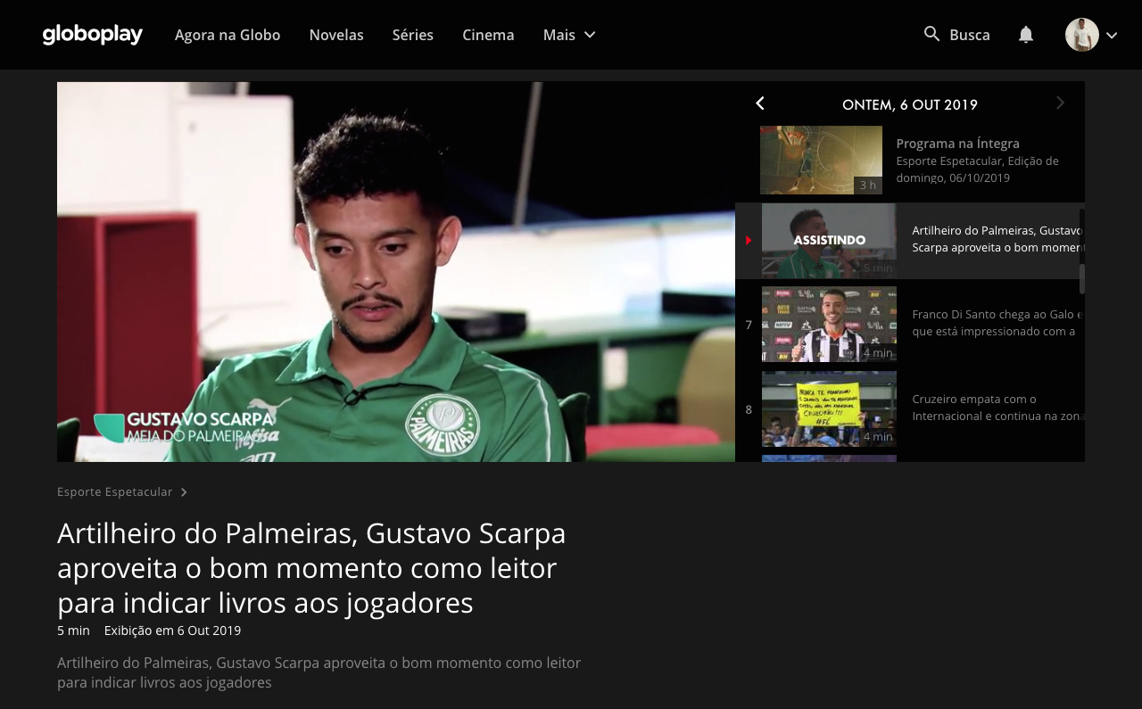1142x709 pixels.
Task: Click playlist item number 8
Action: (x=749, y=409)
